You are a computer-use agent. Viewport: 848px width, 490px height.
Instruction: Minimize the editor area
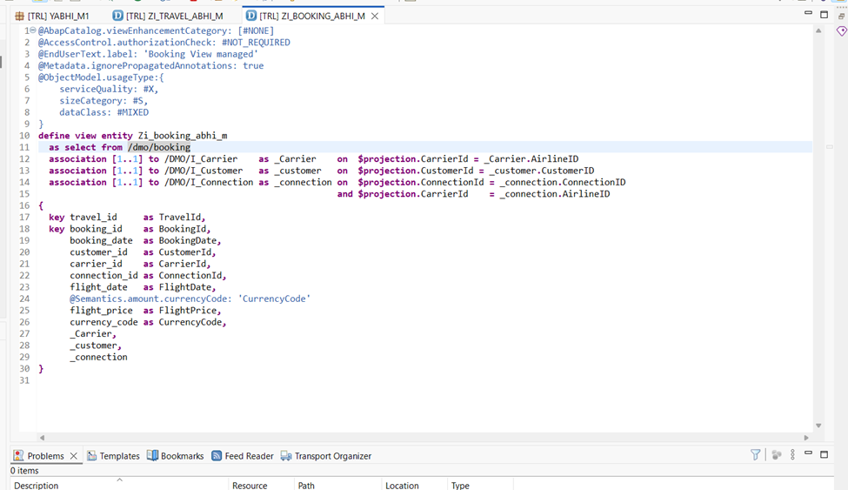(808, 13)
